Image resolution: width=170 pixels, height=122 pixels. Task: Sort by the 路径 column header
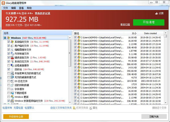pyautogui.click(x=99, y=34)
